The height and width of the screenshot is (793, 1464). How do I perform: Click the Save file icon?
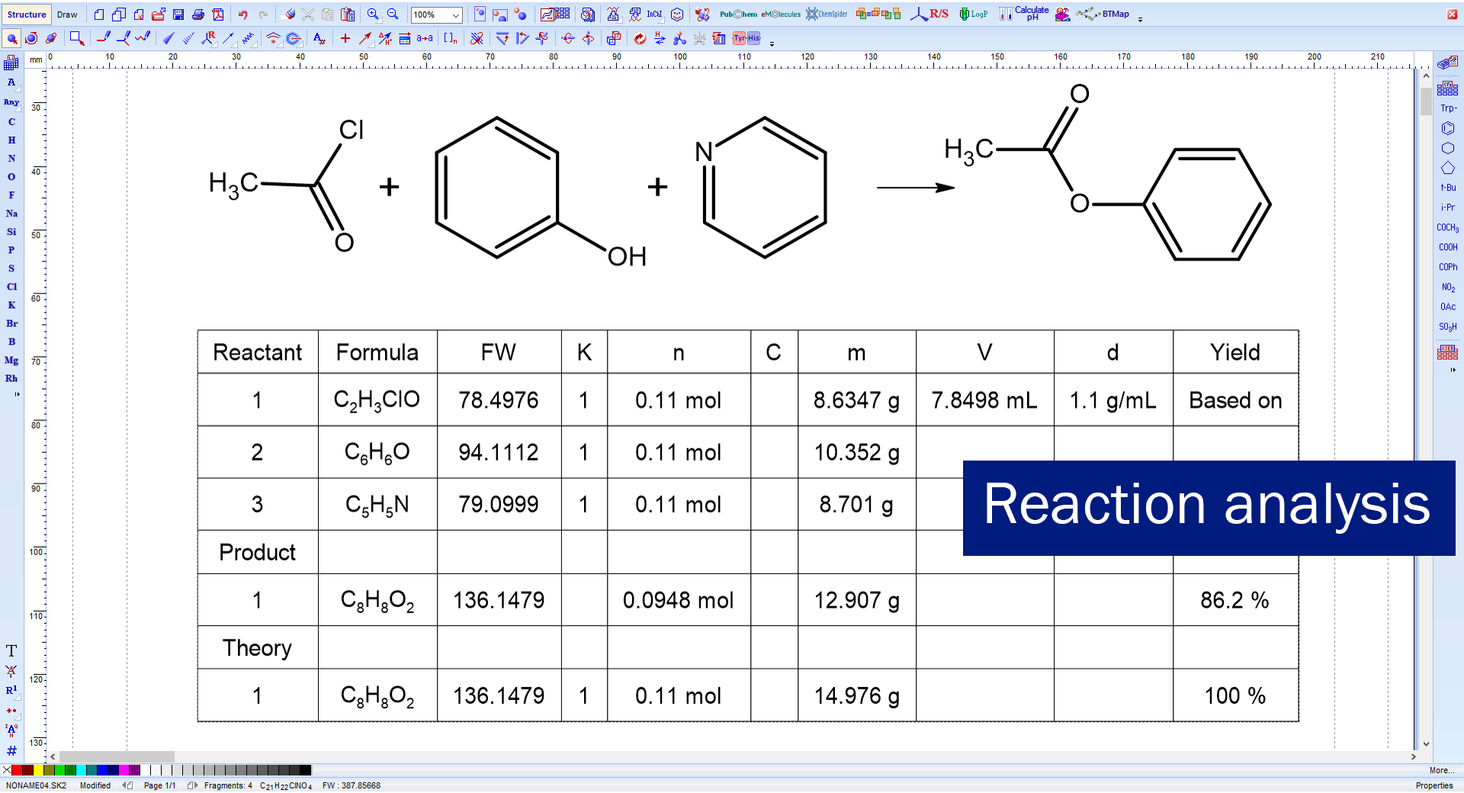click(x=178, y=14)
